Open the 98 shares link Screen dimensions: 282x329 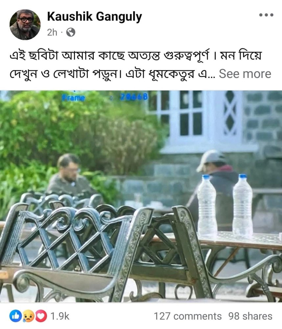point(250,316)
